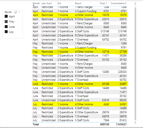Sort table by Board column header
This screenshot has width=143, height=128.
78,3
